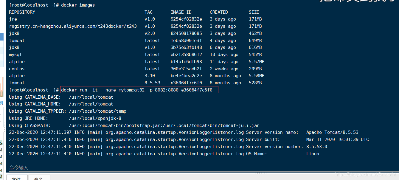Image resolution: width=399 pixels, height=180 pixels.
Task: Click image ID 3b75e63fb148
Action: click(x=186, y=47)
